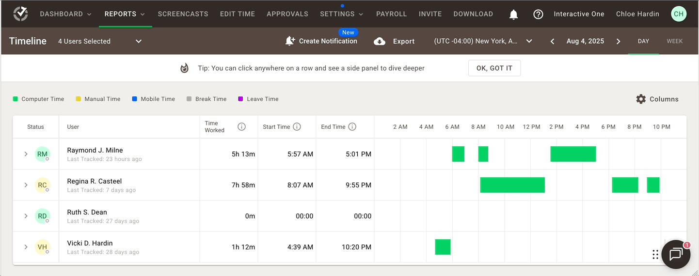Click the CH user avatar
699x276 pixels.
click(x=679, y=14)
